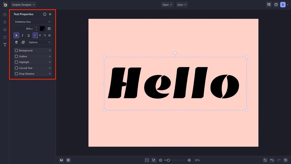Image resolution: width=291 pixels, height=164 pixels.
Task: Show Text Properties info icon
Action: [44, 14]
